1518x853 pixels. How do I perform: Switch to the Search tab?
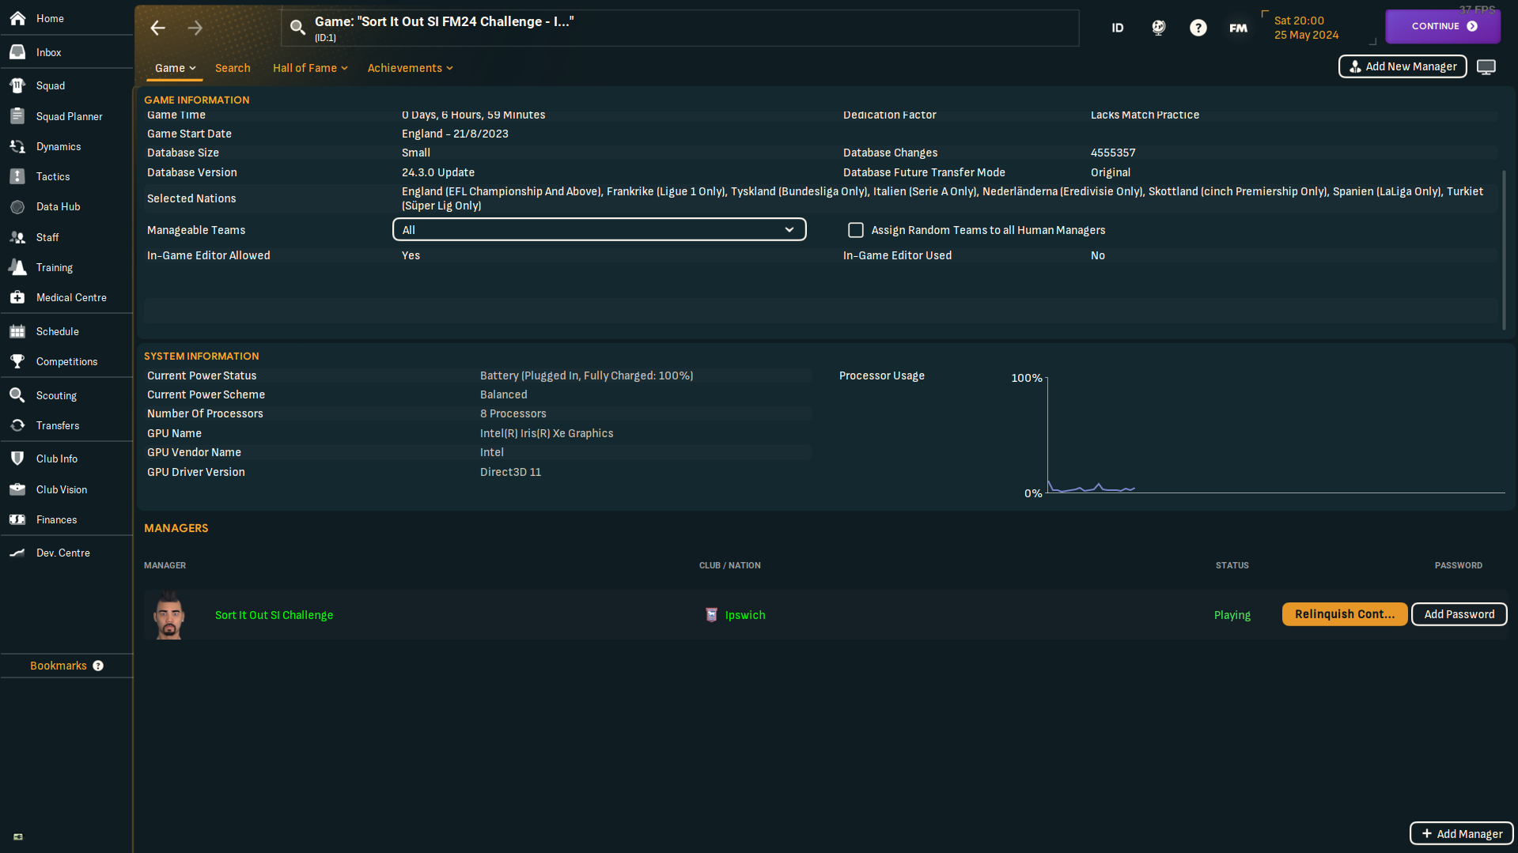[x=233, y=68]
